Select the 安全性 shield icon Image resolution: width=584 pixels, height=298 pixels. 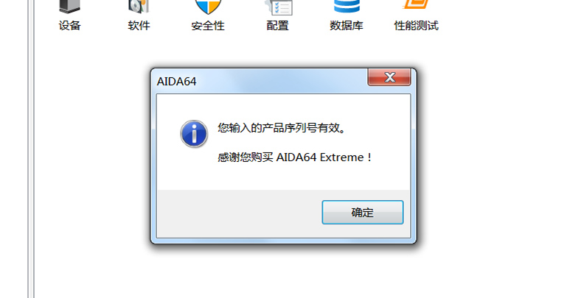(208, 7)
